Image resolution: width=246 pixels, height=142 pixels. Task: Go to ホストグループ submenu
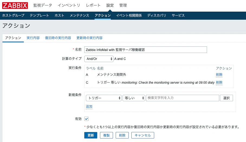[x=13, y=15]
